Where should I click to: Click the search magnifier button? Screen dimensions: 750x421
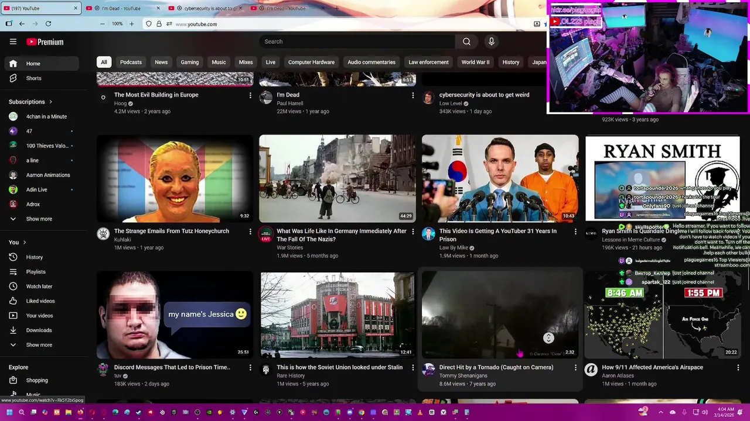[x=466, y=42]
